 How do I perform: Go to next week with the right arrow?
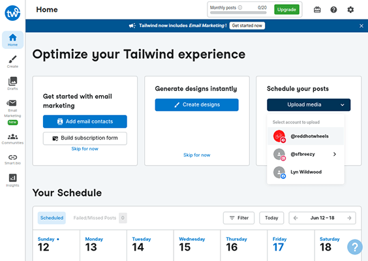coord(349,218)
